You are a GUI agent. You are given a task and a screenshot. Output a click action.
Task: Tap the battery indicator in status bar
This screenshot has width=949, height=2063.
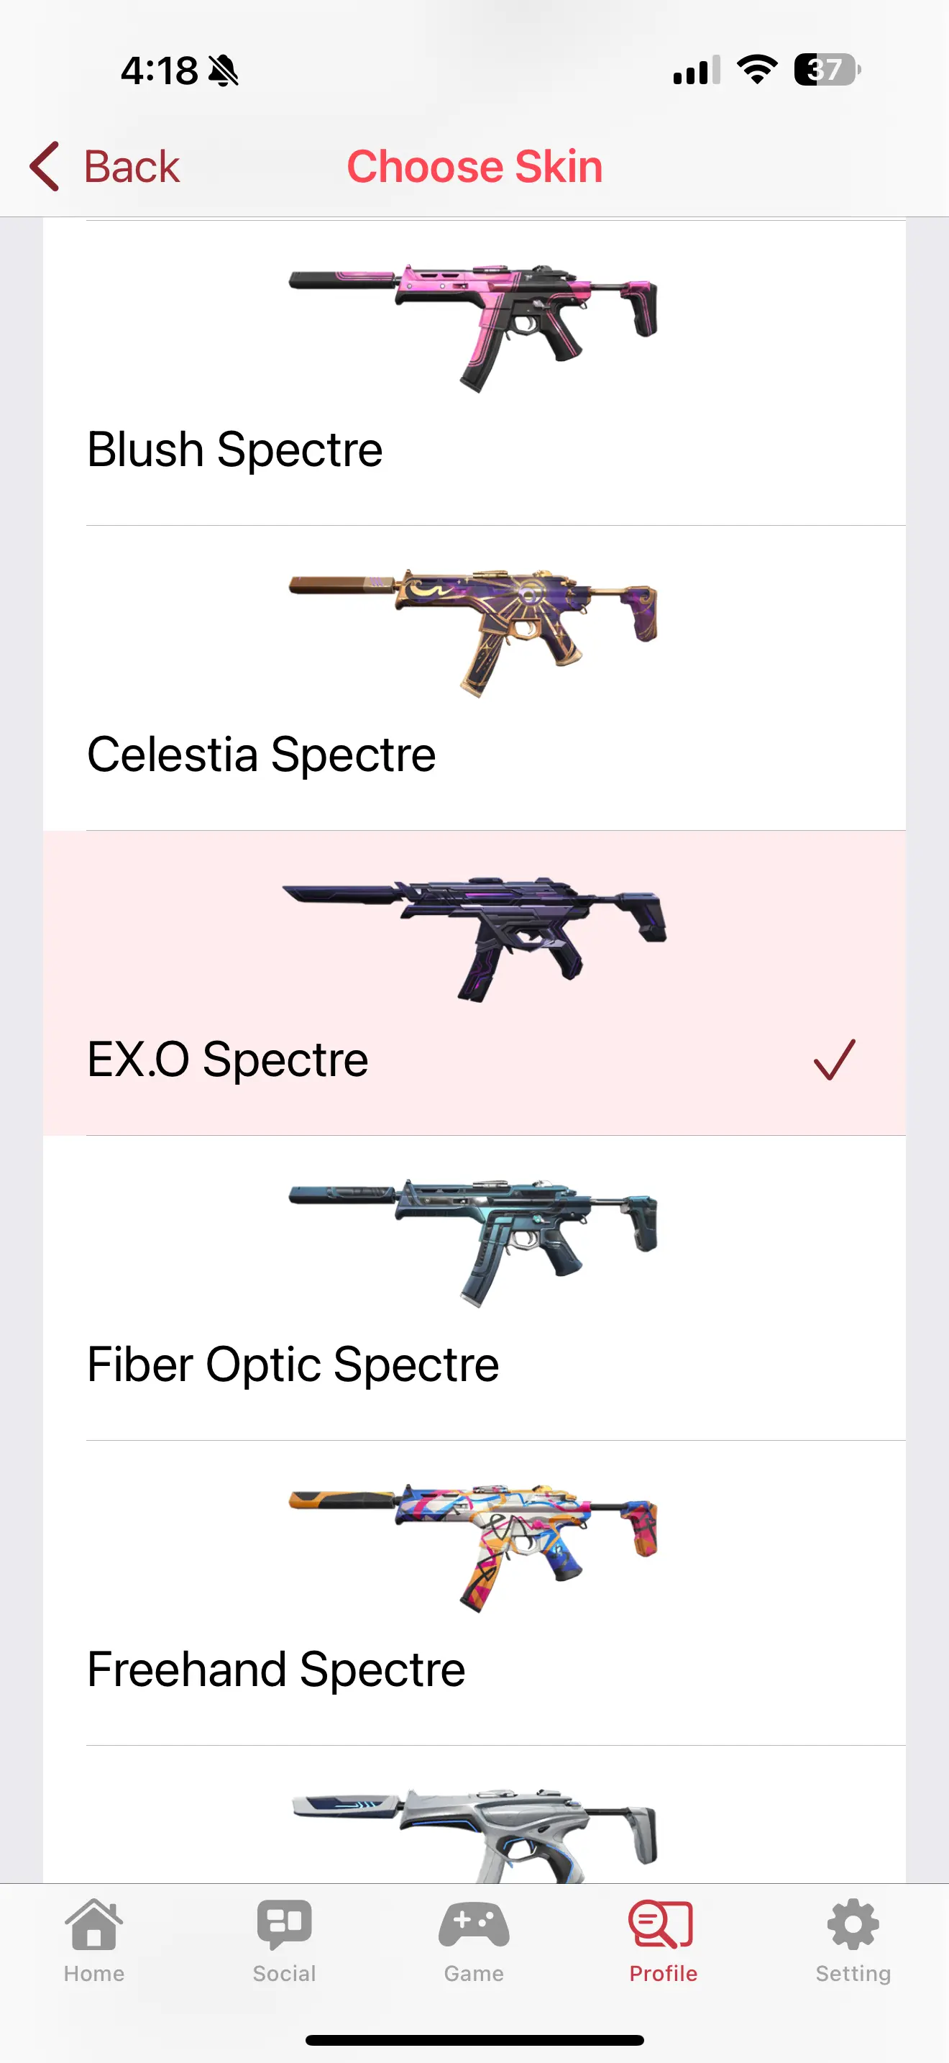[x=827, y=70]
